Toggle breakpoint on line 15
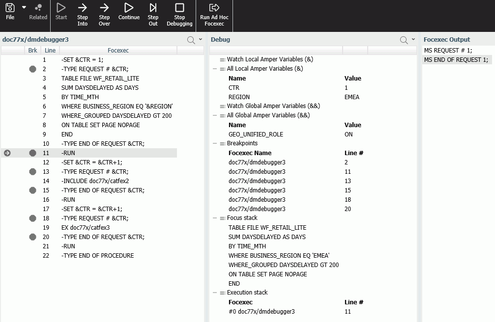This screenshot has height=322, width=495. point(32,190)
